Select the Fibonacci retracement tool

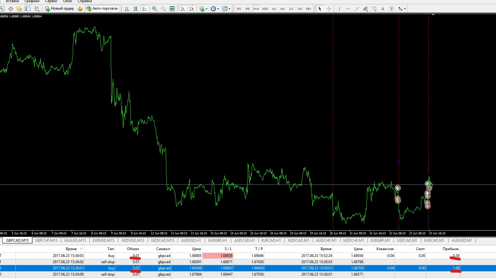click(374, 9)
